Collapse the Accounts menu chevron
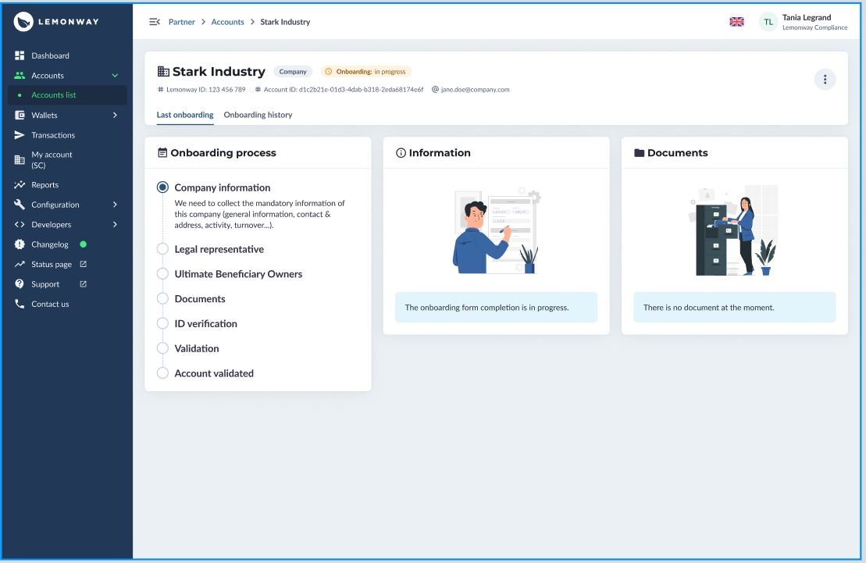The height and width of the screenshot is (563, 866). [x=115, y=75]
